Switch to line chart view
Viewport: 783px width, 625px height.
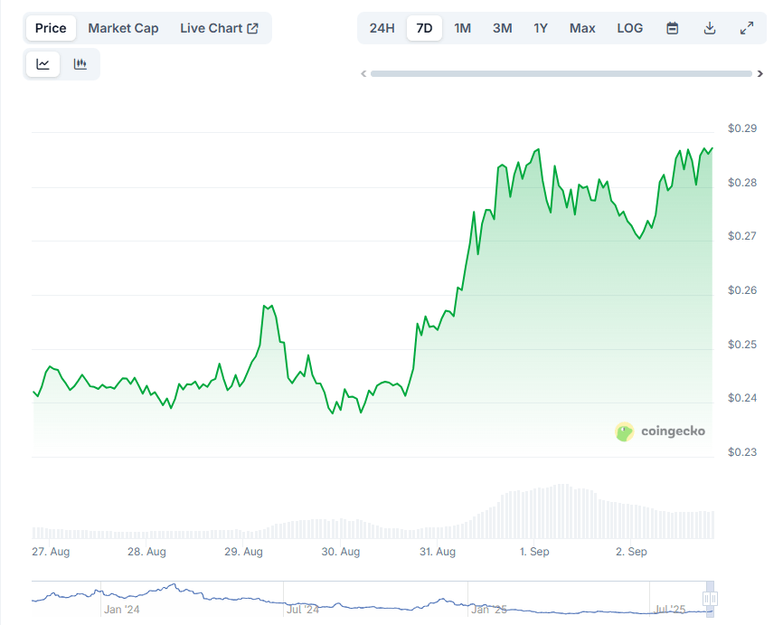(43, 64)
